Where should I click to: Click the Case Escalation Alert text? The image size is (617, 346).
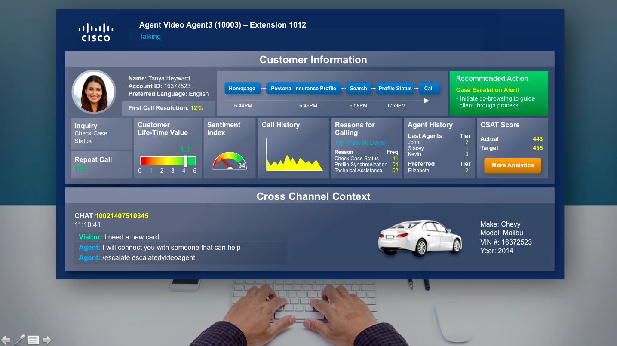[x=488, y=90]
